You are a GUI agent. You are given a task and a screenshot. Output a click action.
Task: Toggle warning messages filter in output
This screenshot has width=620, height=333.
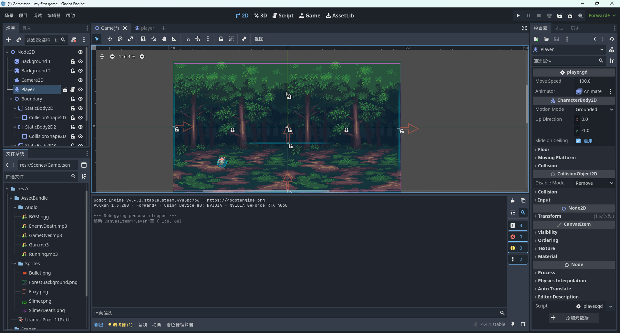coord(518,248)
